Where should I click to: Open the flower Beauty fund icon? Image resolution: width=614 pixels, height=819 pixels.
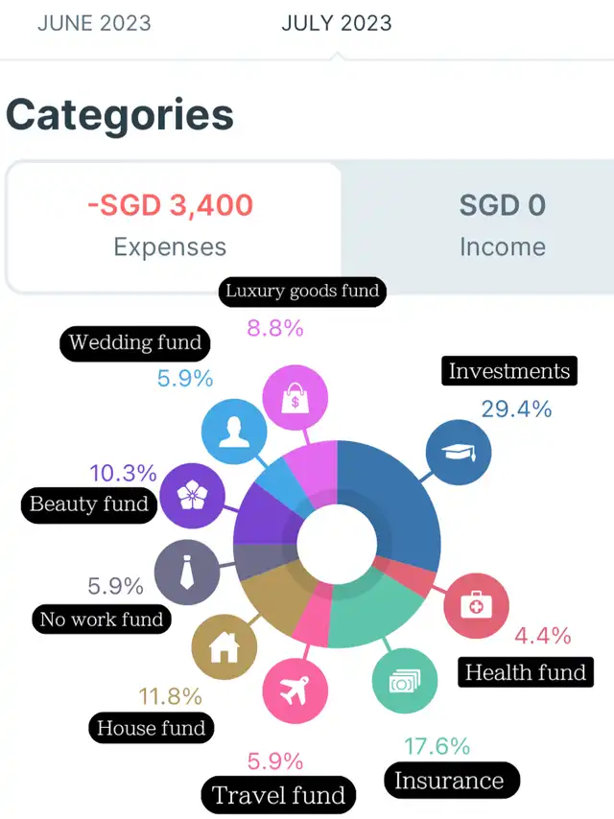coord(193,494)
